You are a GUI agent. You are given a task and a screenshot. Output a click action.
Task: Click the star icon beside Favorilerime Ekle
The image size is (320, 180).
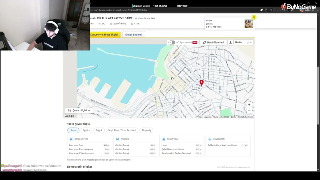click(136, 18)
